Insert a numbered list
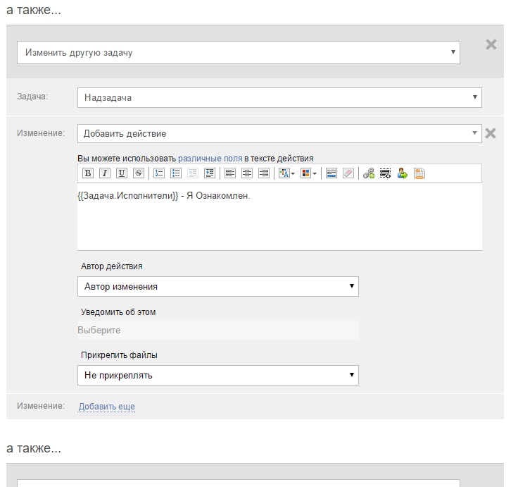Image resolution: width=518 pixels, height=487 pixels. click(159, 173)
